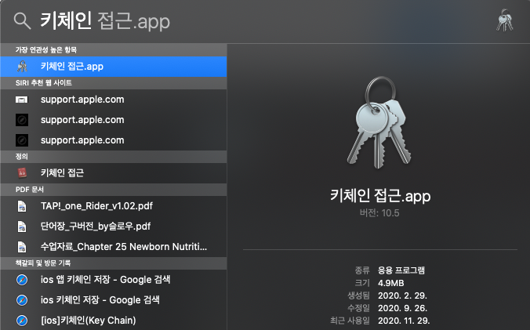This screenshot has width=530, height=330.
Task: Click Safari icon of [ios]키체인(Key Chain) row
Action: pos(22,321)
